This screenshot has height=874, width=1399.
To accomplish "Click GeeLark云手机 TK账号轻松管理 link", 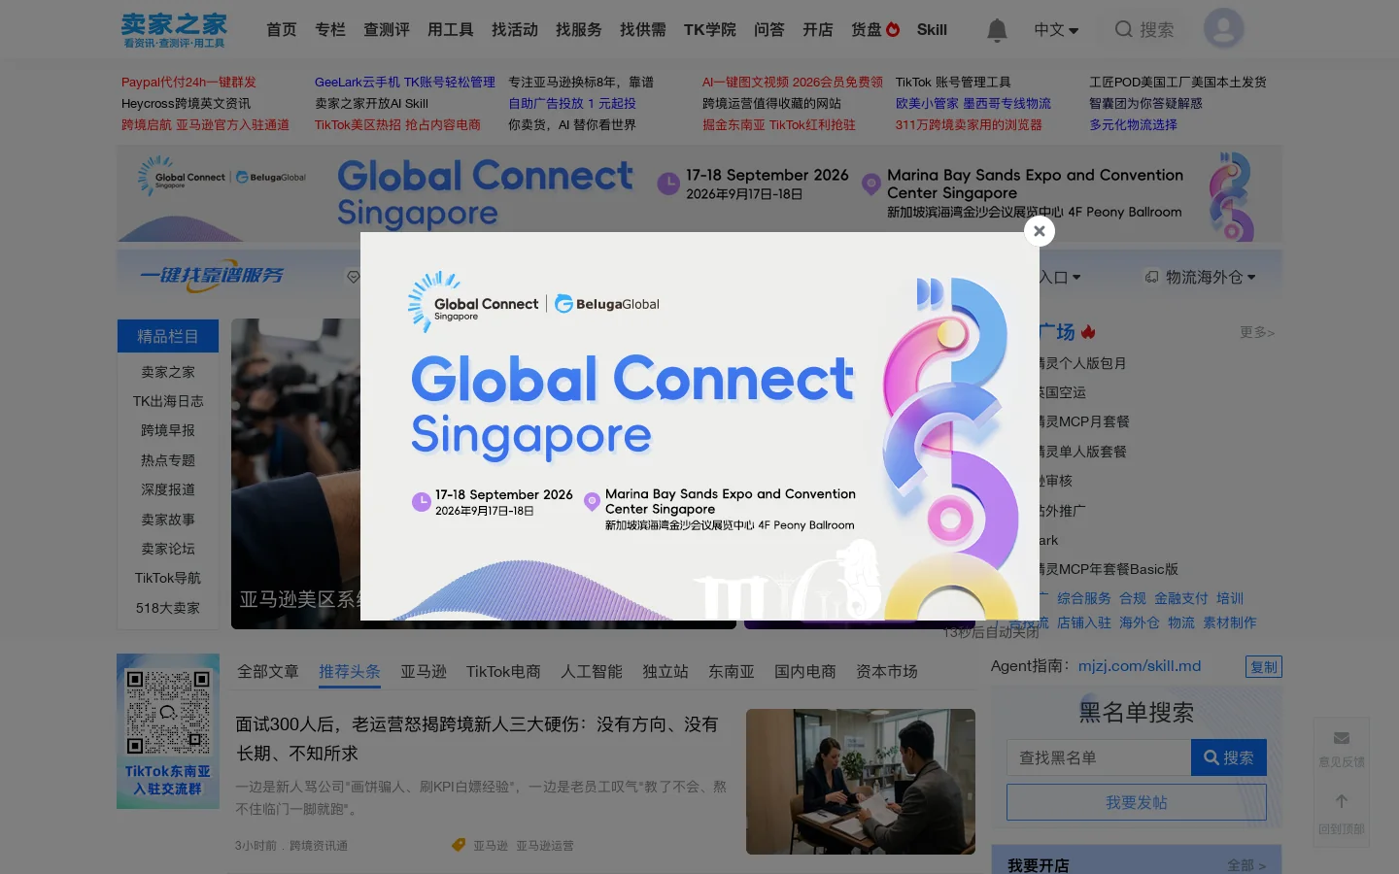I will pos(405,83).
